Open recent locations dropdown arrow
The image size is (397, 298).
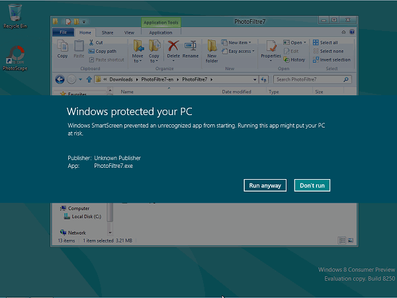pos(80,79)
